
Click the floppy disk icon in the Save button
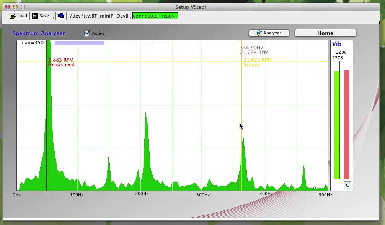pyautogui.click(x=35, y=16)
